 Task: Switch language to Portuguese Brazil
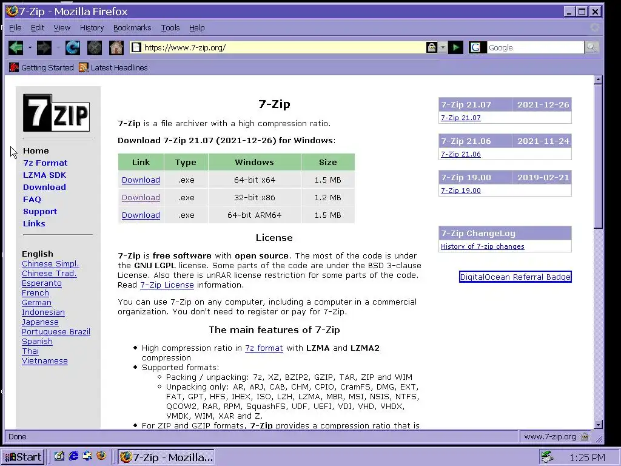pos(56,332)
